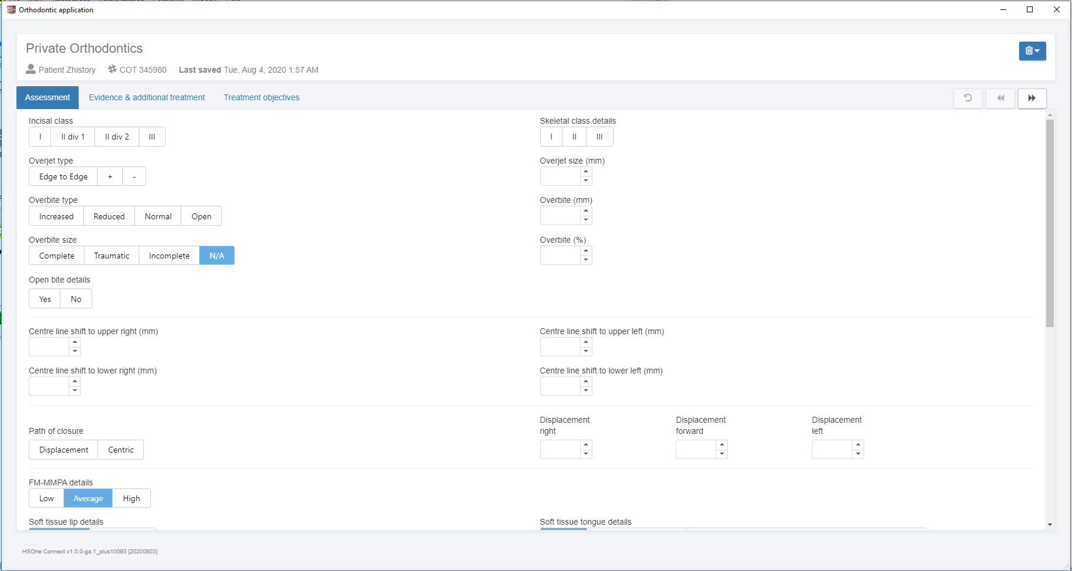Go to next page with fast-forward icon
1072x571 pixels.
pos(1031,98)
